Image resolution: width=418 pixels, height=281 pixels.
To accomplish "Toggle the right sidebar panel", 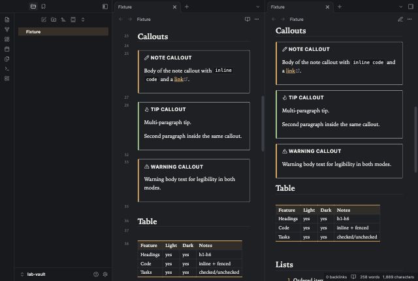I will (411, 7).
